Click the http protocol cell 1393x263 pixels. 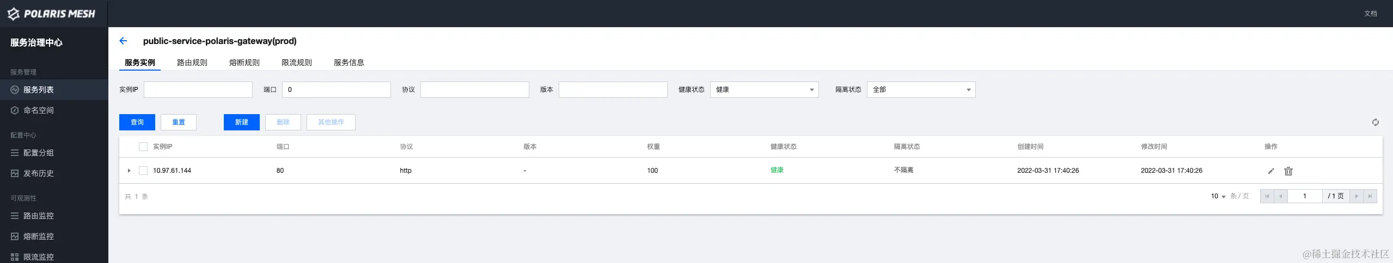[406, 171]
